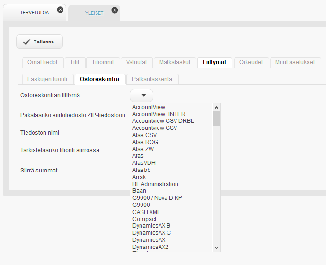Click the list scrollbar up arrow
Image resolution: width=326 pixels, height=265 pixels.
tap(217, 108)
